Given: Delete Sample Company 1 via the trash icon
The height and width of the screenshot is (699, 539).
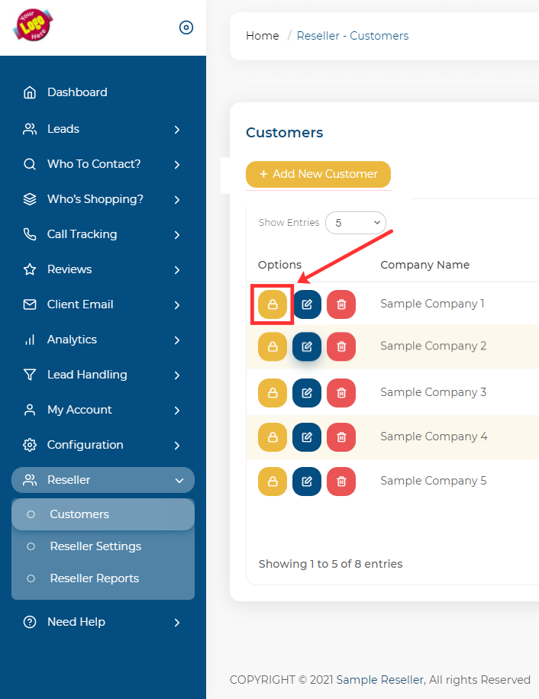Looking at the screenshot, I should 341,304.
